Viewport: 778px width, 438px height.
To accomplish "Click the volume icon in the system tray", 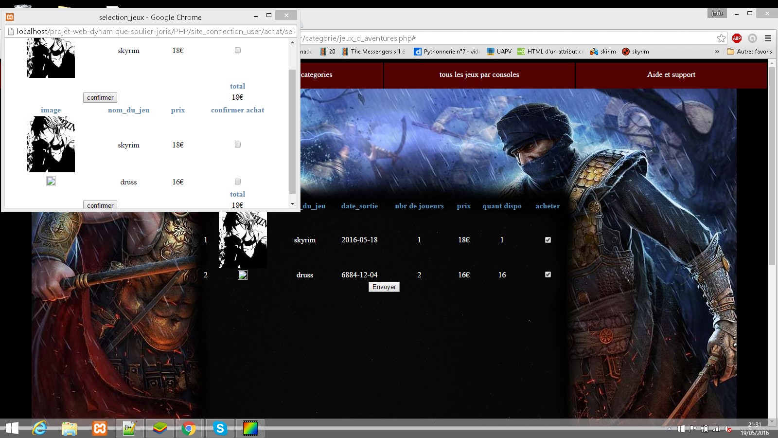I will [x=728, y=429].
